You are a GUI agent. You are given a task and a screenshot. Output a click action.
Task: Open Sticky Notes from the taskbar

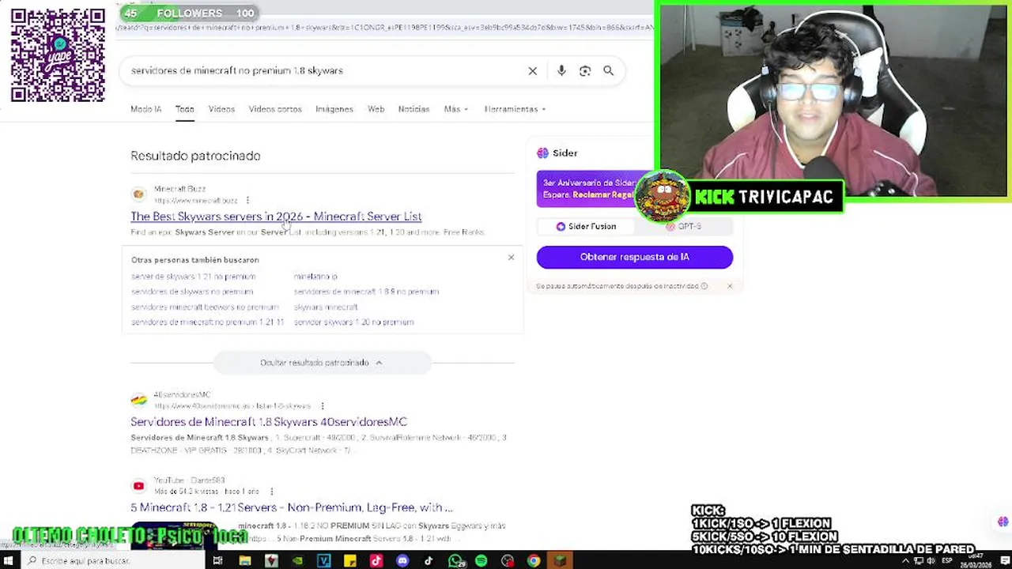click(x=349, y=561)
